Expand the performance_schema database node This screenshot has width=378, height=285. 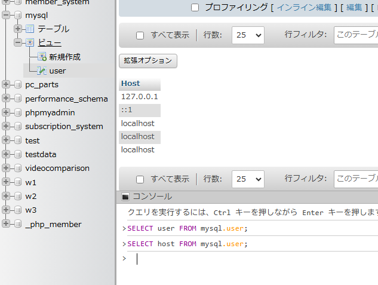point(6,99)
